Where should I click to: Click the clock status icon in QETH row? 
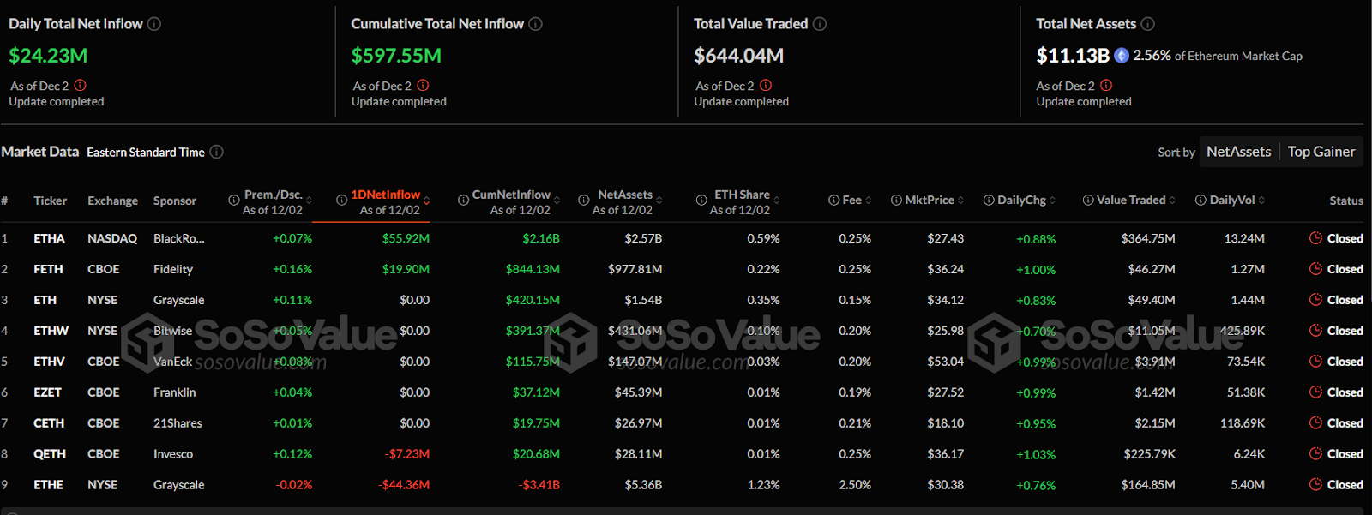pos(1315,453)
